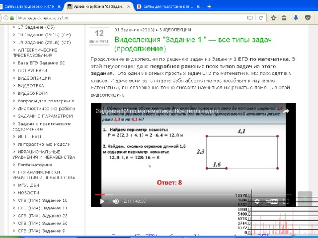This screenshot has height=238, width=318.
Task: Bookmark this page with the star icon
Action: tap(273, 17)
